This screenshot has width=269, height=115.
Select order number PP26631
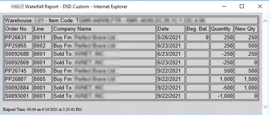19,37
